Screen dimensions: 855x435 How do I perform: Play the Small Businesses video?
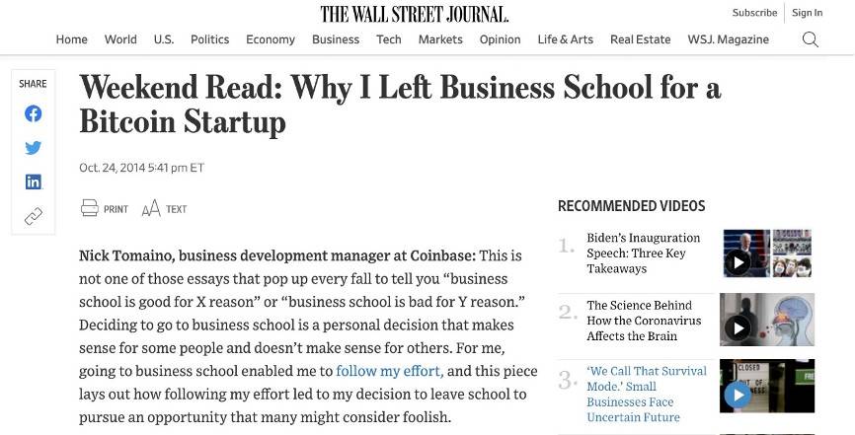738,395
